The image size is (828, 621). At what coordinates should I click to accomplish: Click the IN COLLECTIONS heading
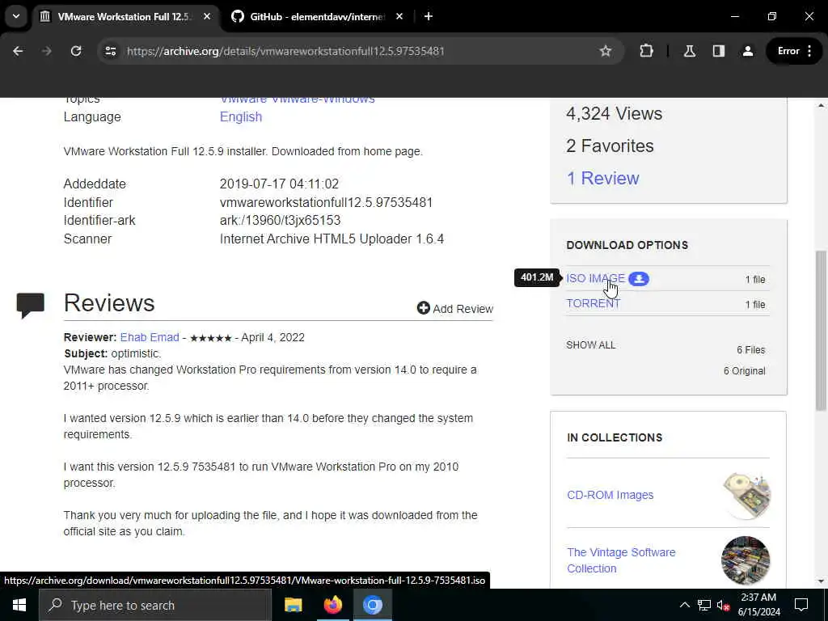coord(615,437)
